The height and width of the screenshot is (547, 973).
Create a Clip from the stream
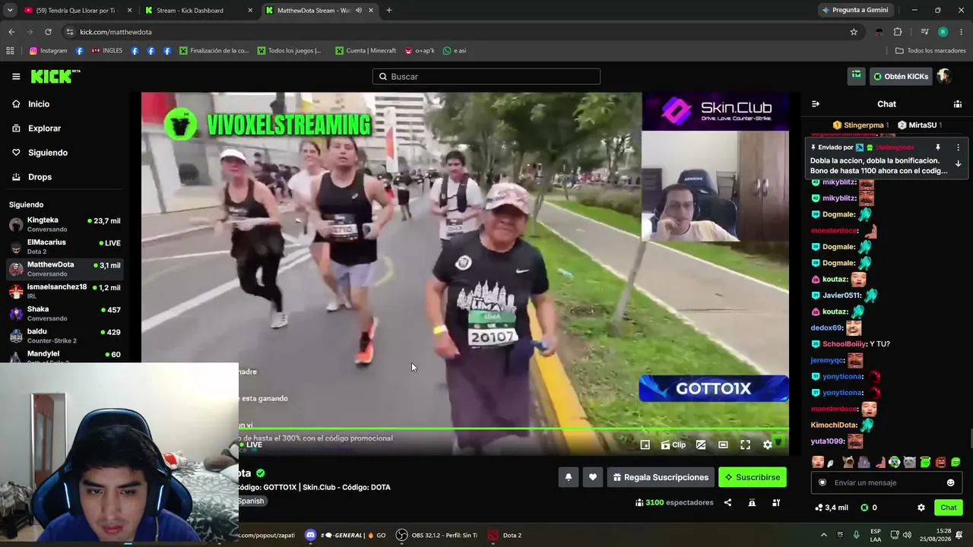[673, 445]
